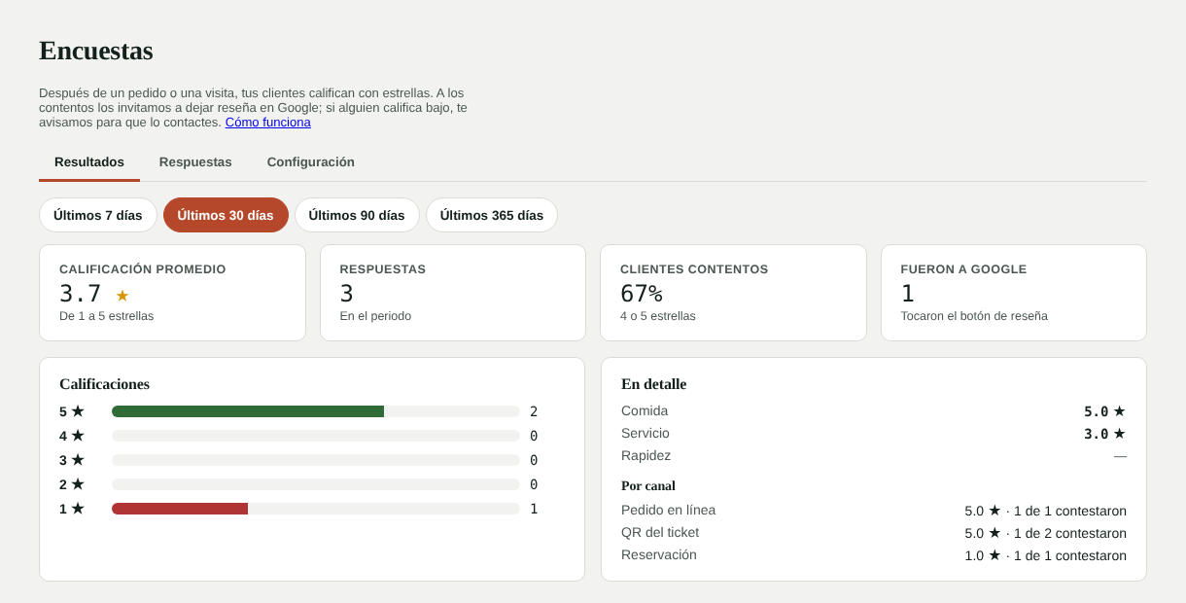Open the "Cómo funciona" link
1186x603 pixels.
tap(268, 123)
